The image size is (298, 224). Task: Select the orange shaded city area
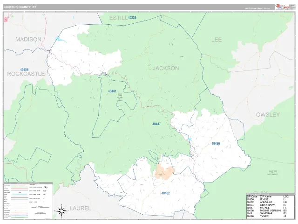click(164, 172)
